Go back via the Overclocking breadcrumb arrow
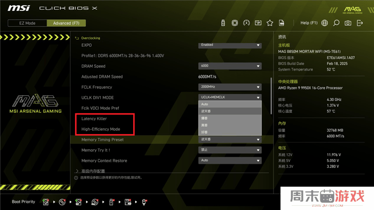This screenshot has height=210, width=374. point(78,38)
